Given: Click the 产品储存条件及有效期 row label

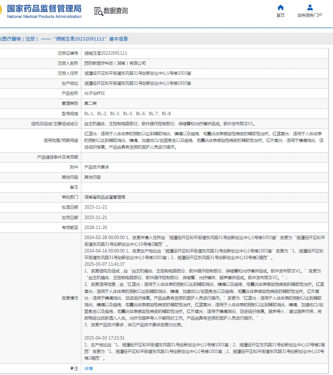Looking at the screenshot, I should (58, 157).
